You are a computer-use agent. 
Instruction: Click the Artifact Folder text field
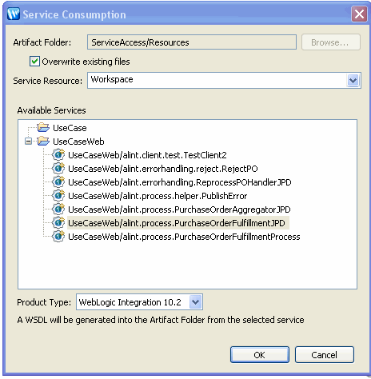[x=192, y=42]
